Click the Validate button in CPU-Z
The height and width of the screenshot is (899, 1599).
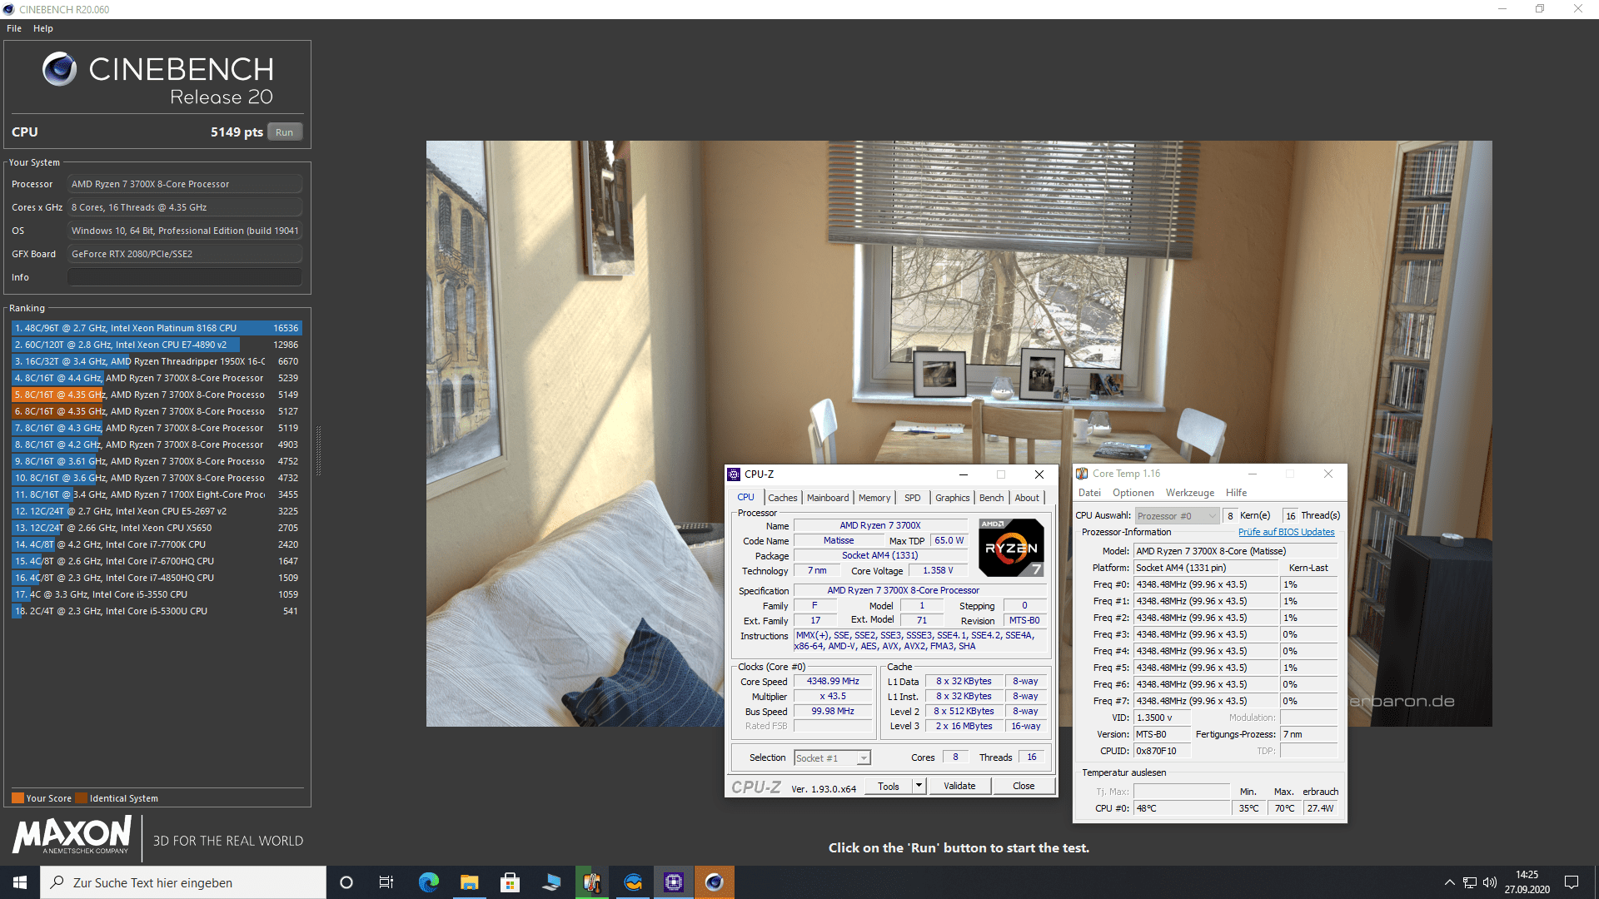[959, 786]
